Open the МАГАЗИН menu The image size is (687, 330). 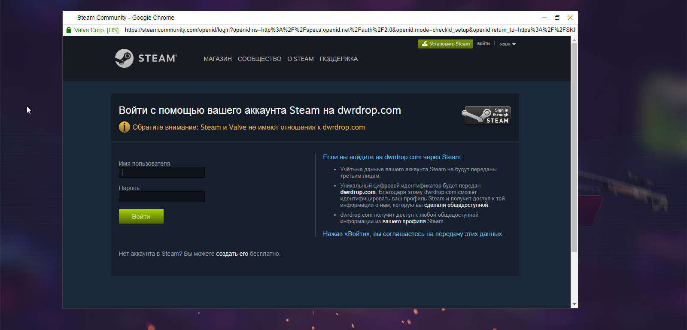click(x=218, y=59)
